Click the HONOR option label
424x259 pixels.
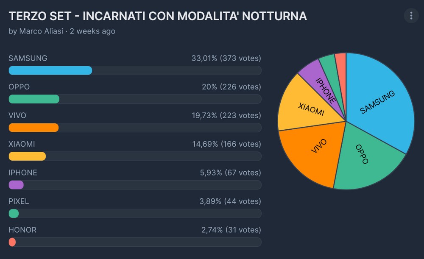pos(22,230)
